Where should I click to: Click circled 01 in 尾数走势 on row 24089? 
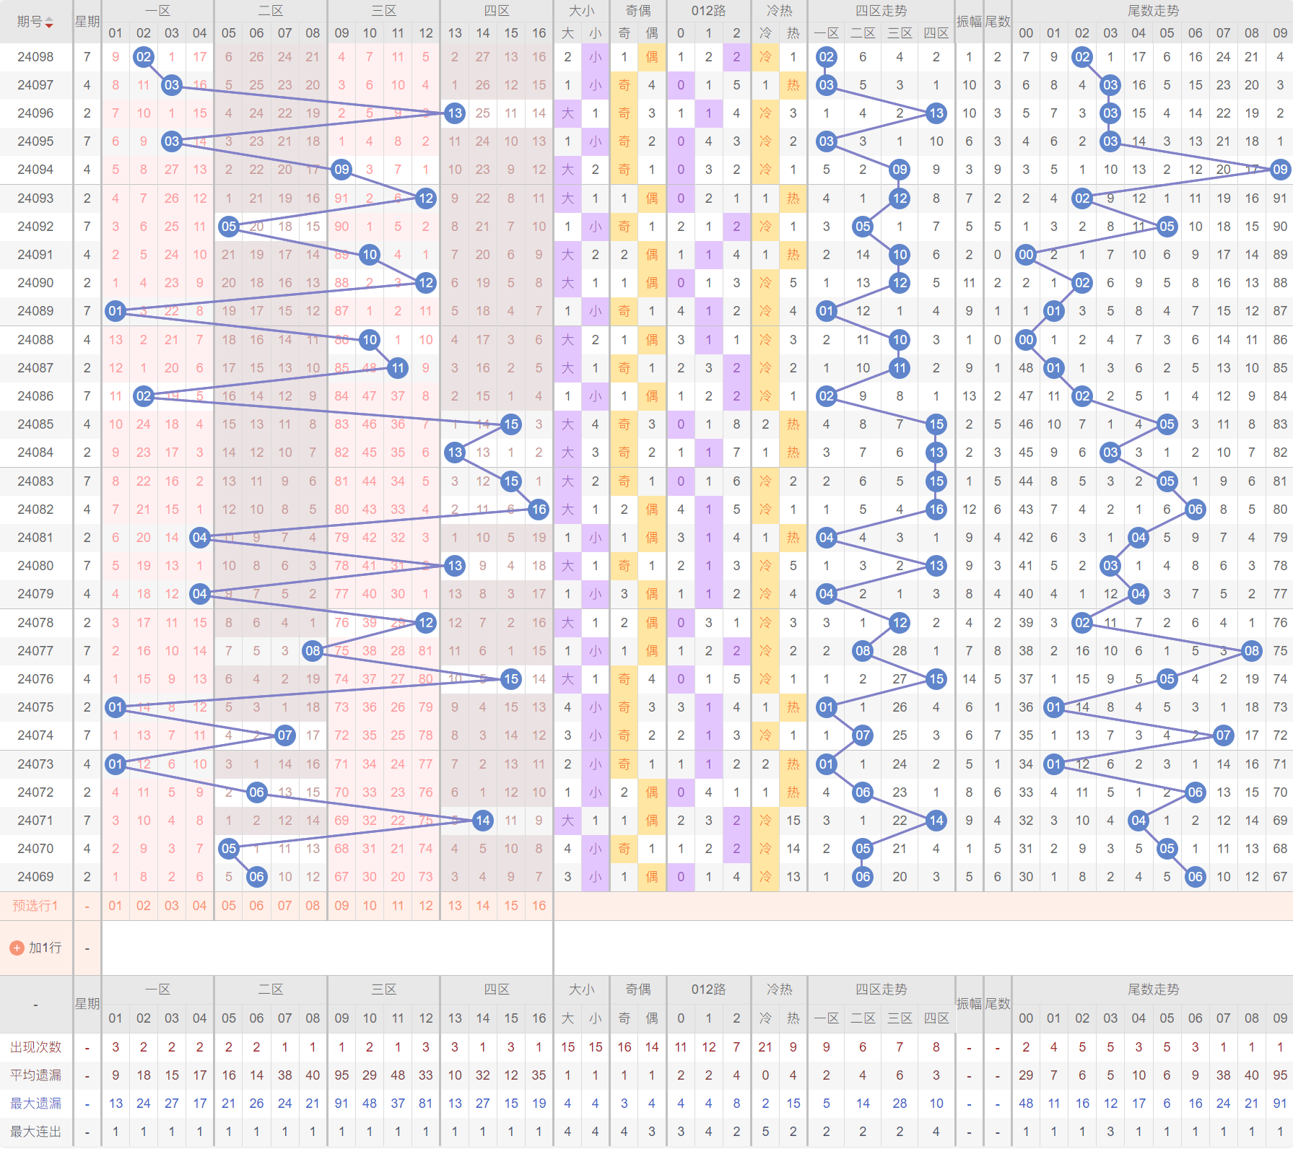pyautogui.click(x=1053, y=311)
